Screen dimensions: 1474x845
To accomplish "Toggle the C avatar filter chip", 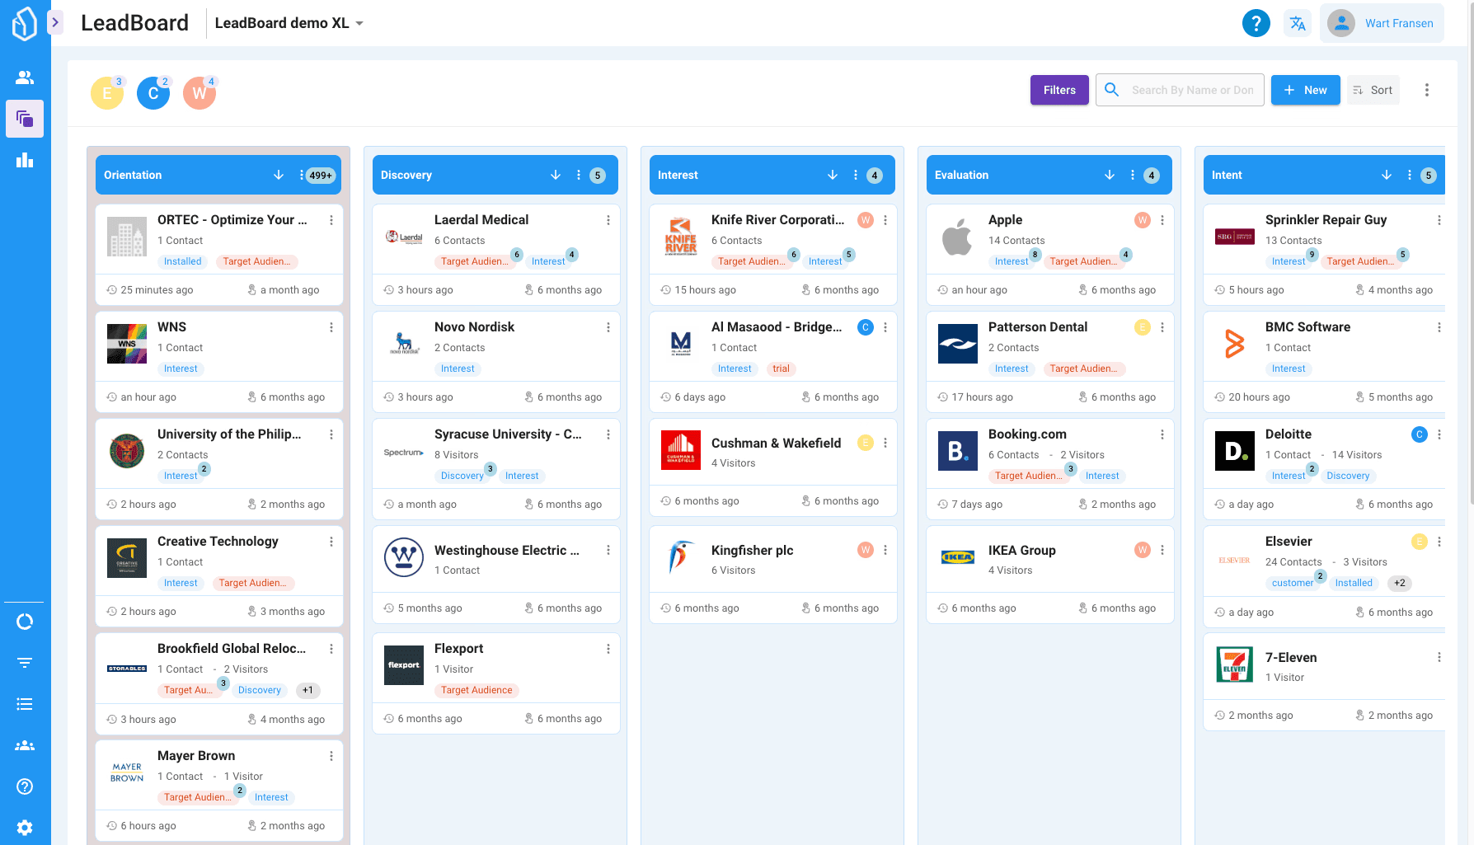I will click(x=153, y=93).
